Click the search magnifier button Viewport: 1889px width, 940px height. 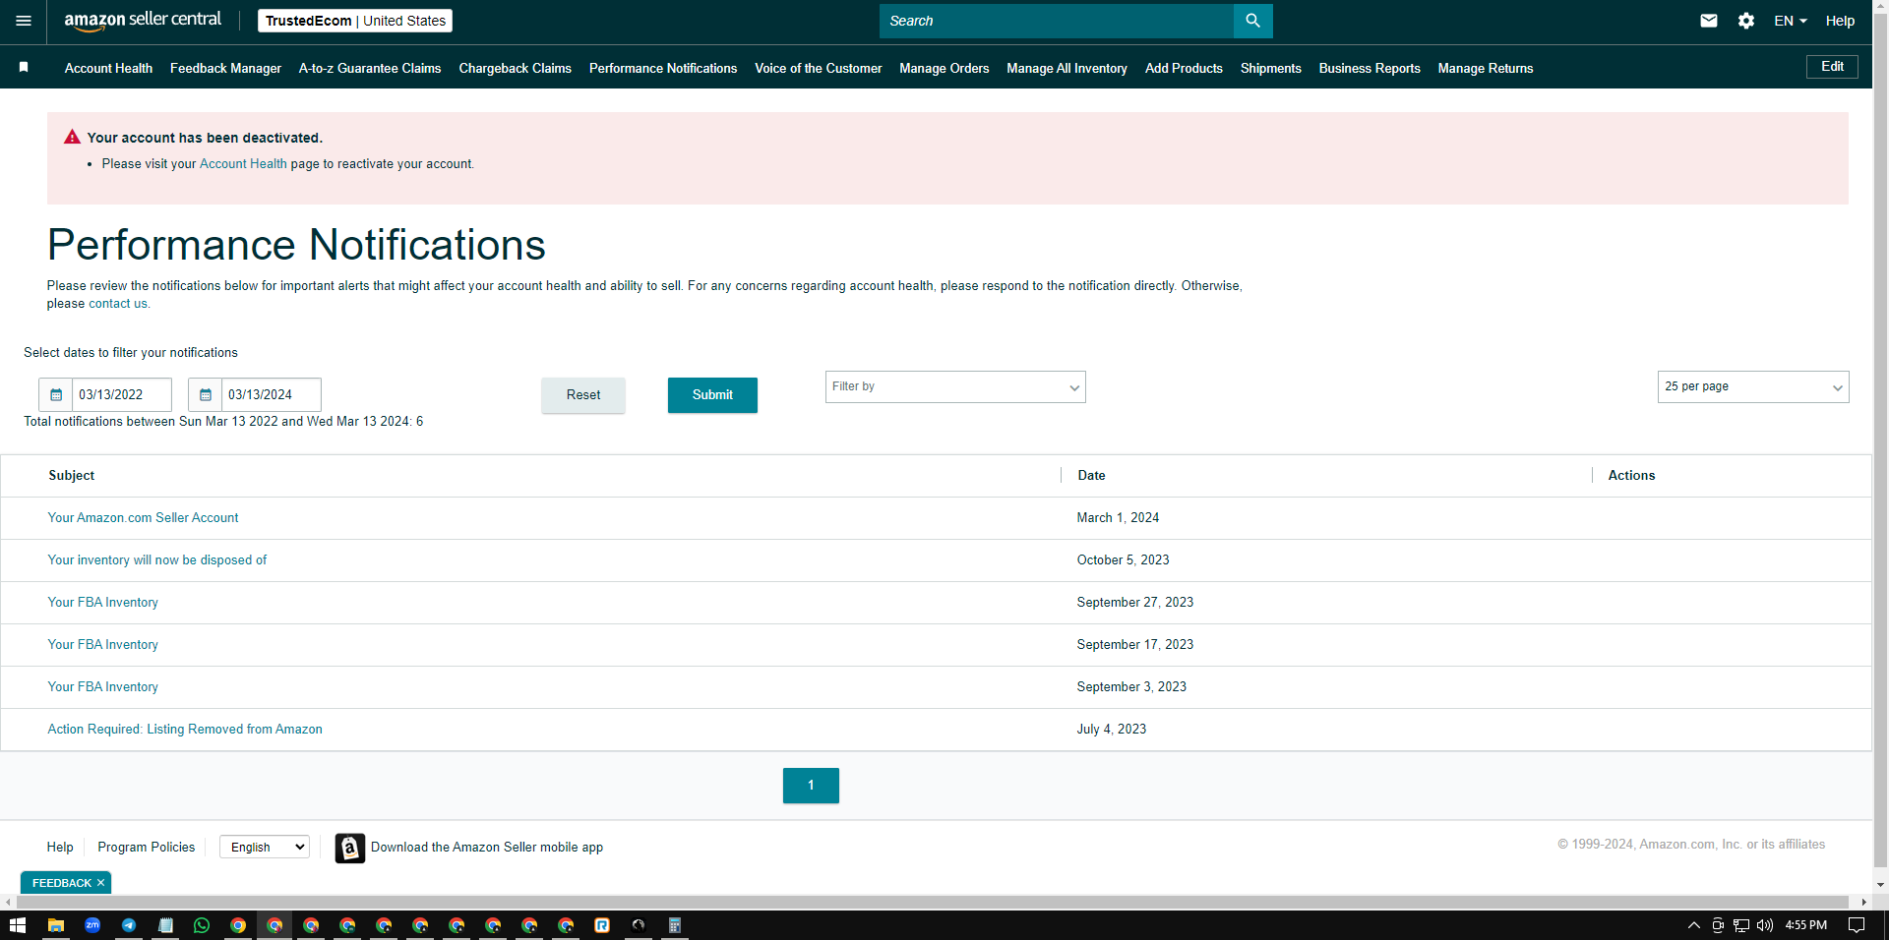click(x=1252, y=21)
